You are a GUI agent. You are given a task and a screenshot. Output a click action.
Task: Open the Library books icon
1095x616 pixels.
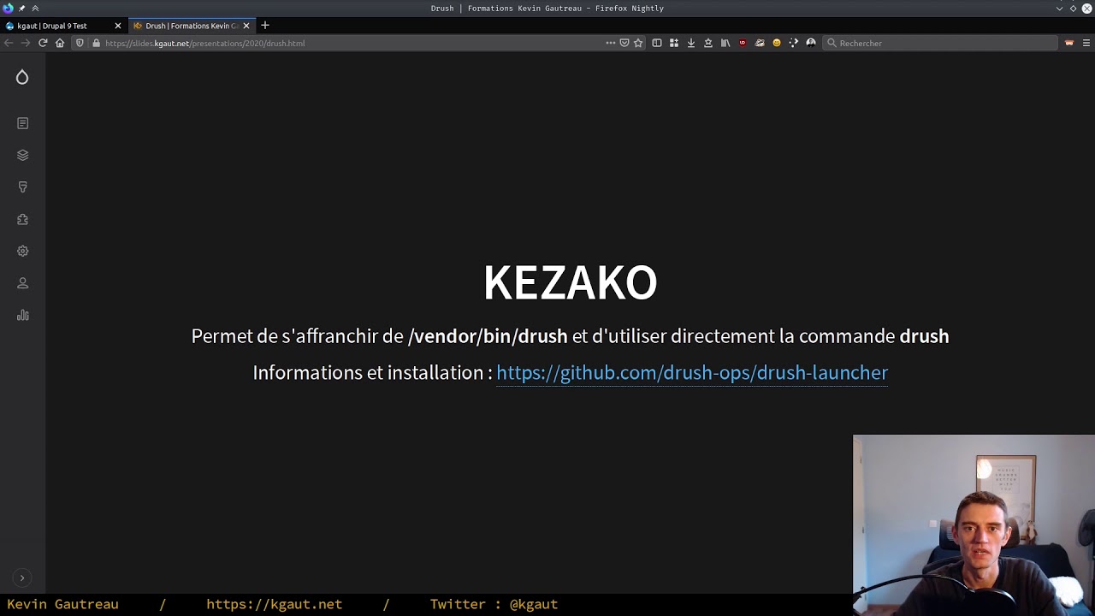coord(725,43)
